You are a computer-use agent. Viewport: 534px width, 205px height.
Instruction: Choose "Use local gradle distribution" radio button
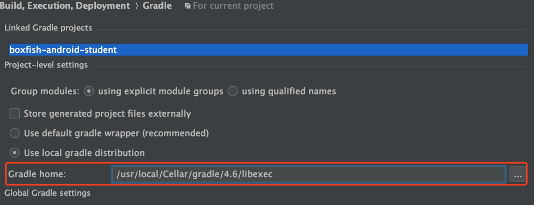coord(15,153)
